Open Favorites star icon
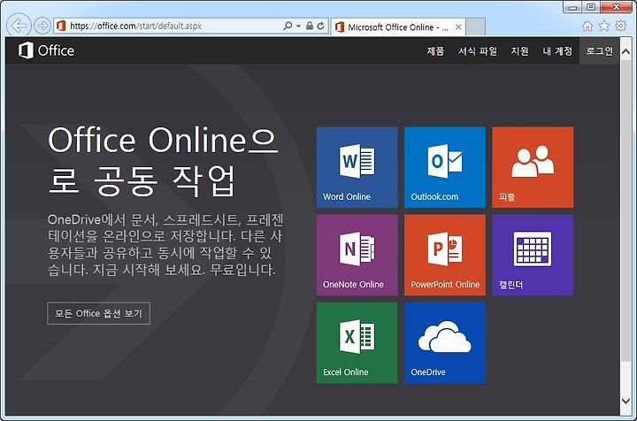The height and width of the screenshot is (421, 637). point(604,26)
